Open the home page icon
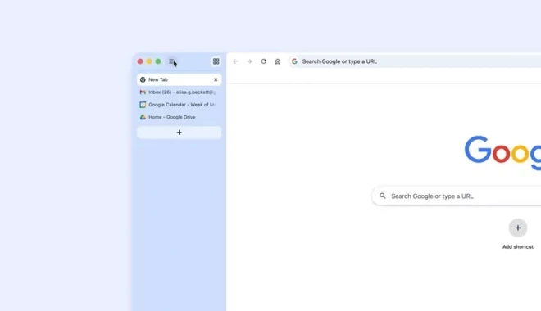 pos(278,61)
